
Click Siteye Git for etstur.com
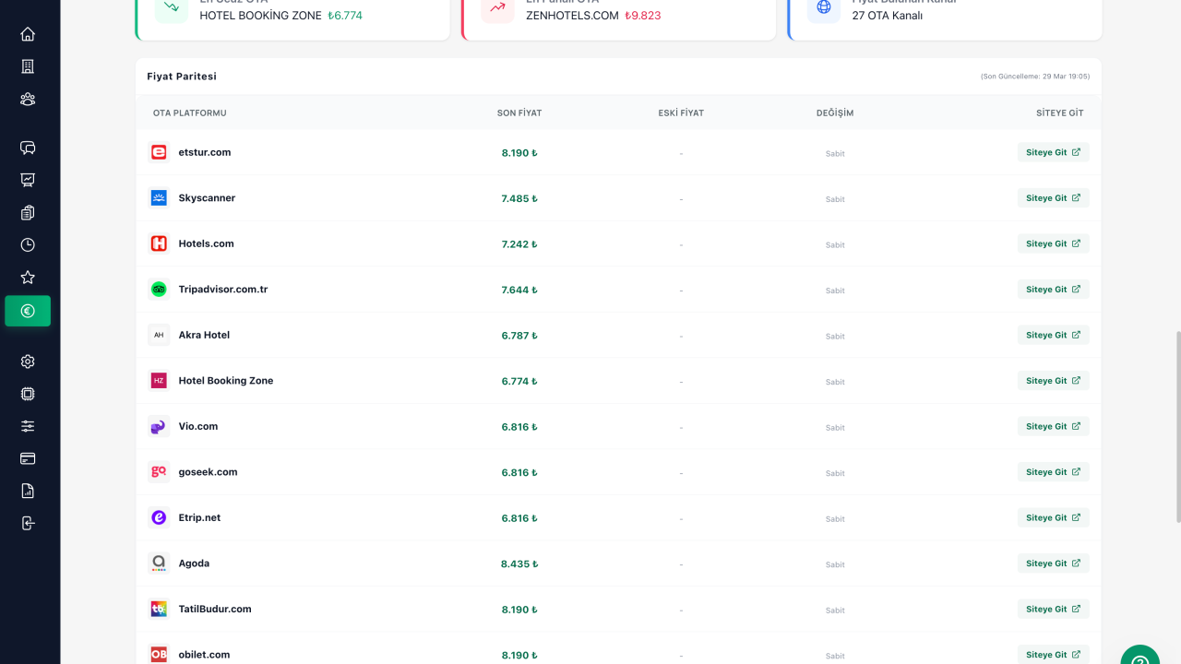[1053, 152]
